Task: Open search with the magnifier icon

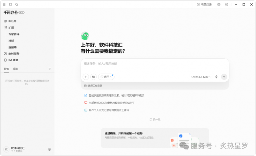Action: click(17, 5)
